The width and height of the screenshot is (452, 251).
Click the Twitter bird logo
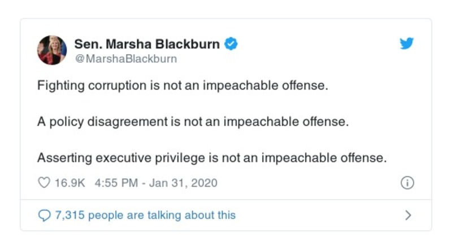click(407, 43)
